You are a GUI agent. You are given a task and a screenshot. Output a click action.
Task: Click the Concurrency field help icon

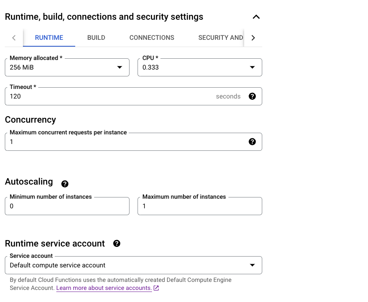252,142
